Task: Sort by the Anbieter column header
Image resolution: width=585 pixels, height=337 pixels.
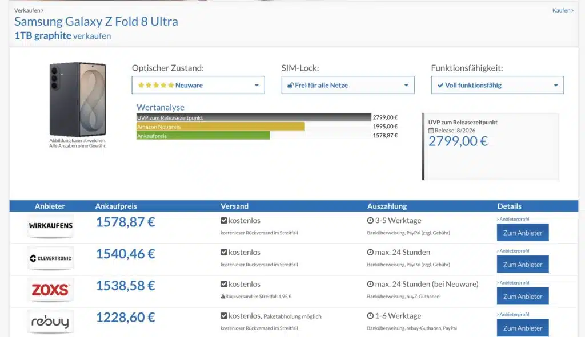Action: click(50, 206)
